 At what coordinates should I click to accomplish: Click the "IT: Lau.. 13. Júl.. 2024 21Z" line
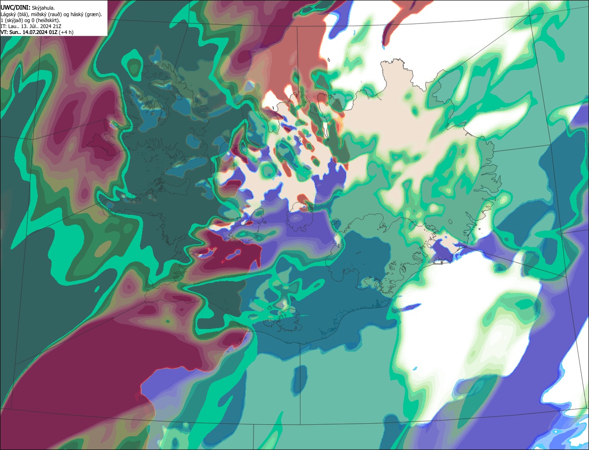(x=31, y=27)
